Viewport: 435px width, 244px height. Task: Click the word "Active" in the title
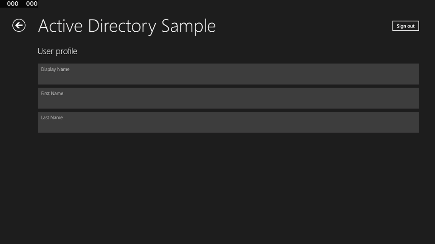pyautogui.click(x=60, y=26)
